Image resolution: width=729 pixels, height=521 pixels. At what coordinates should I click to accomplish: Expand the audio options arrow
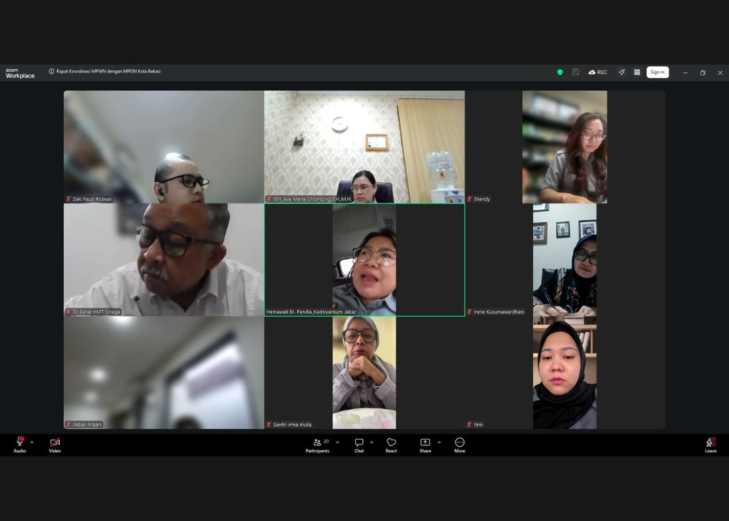[32, 443]
